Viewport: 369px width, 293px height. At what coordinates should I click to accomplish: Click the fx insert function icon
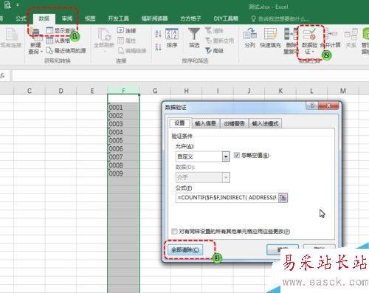coord(3,76)
